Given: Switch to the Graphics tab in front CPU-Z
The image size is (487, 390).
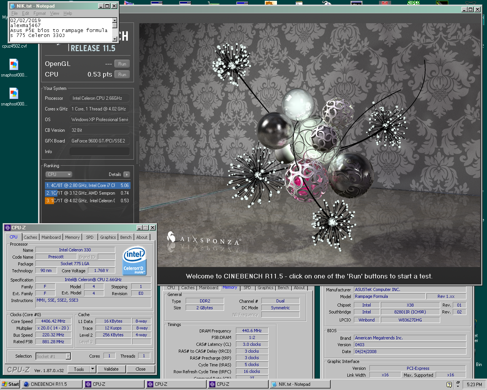Looking at the screenshot, I should coord(108,237).
